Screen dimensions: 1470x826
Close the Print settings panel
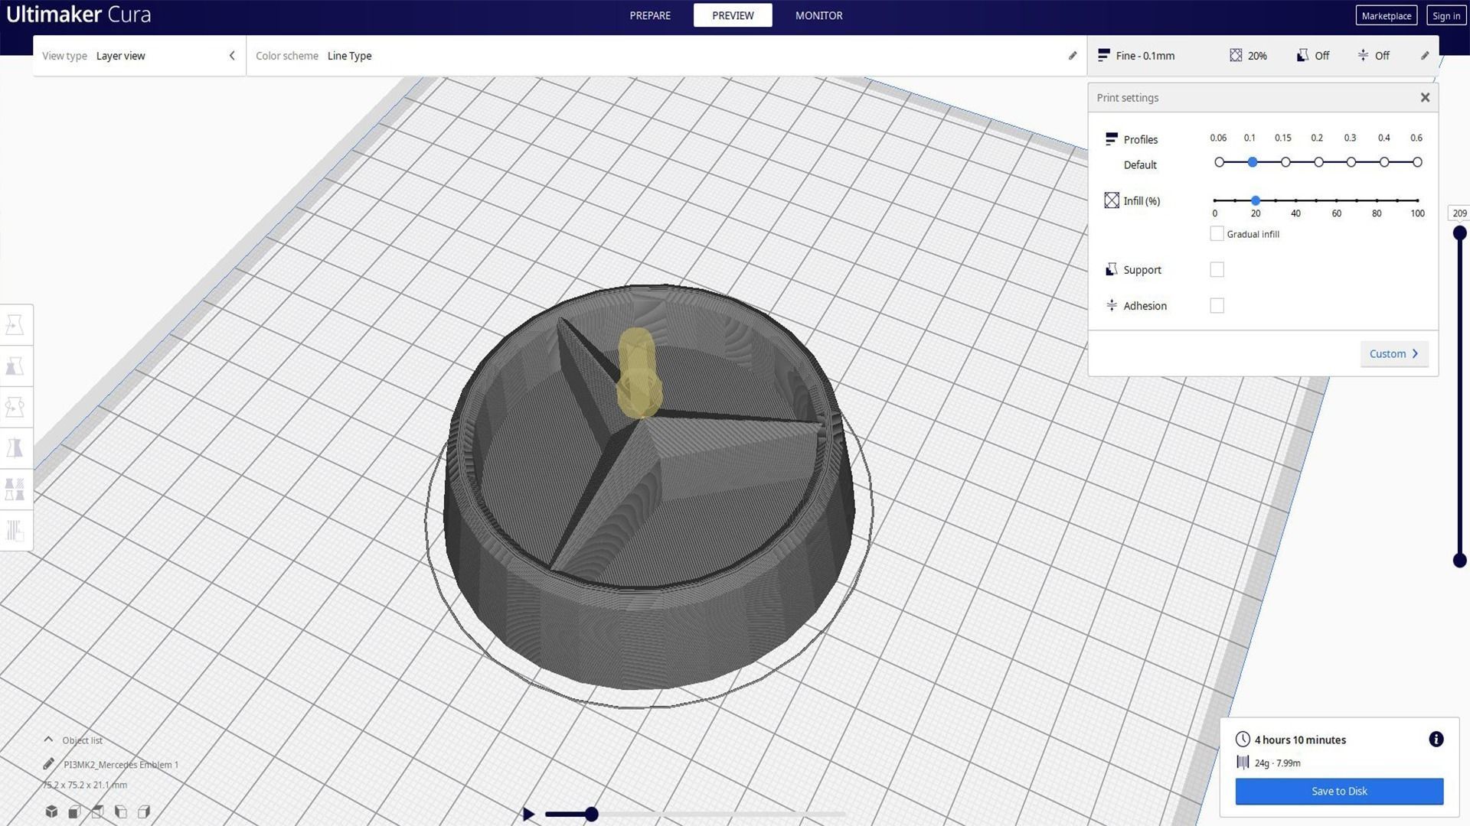(1425, 97)
